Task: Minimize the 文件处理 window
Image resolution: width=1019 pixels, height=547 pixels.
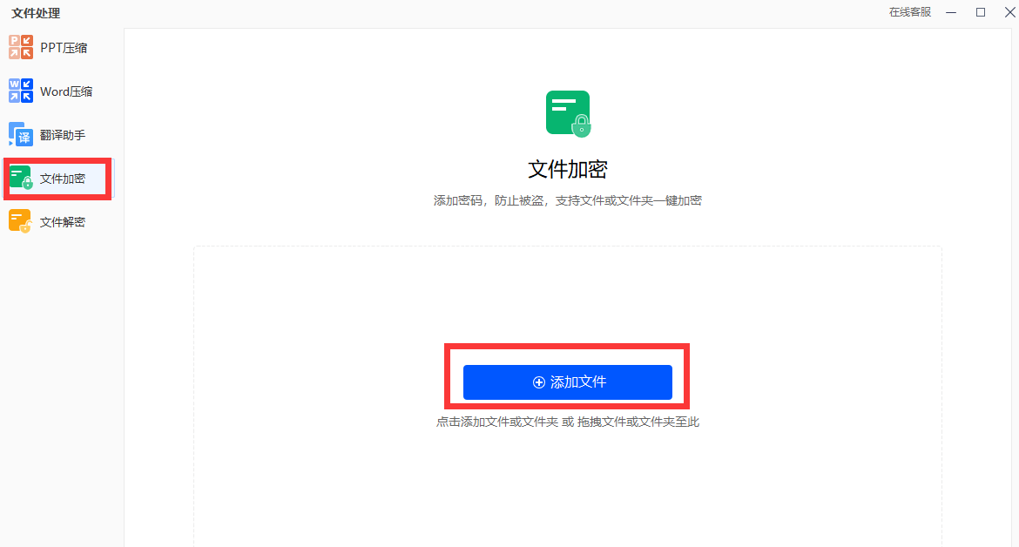Action: pyautogui.click(x=951, y=12)
